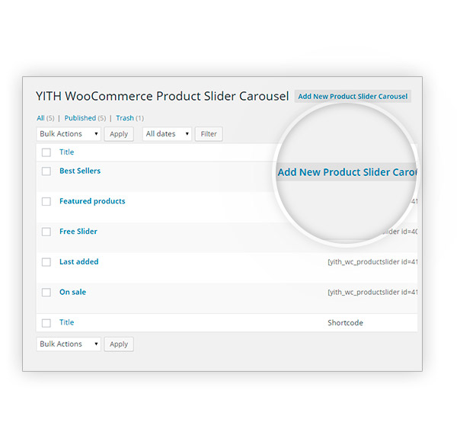Select the Featured products checkbox
The width and height of the screenshot is (457, 448).
click(x=46, y=202)
